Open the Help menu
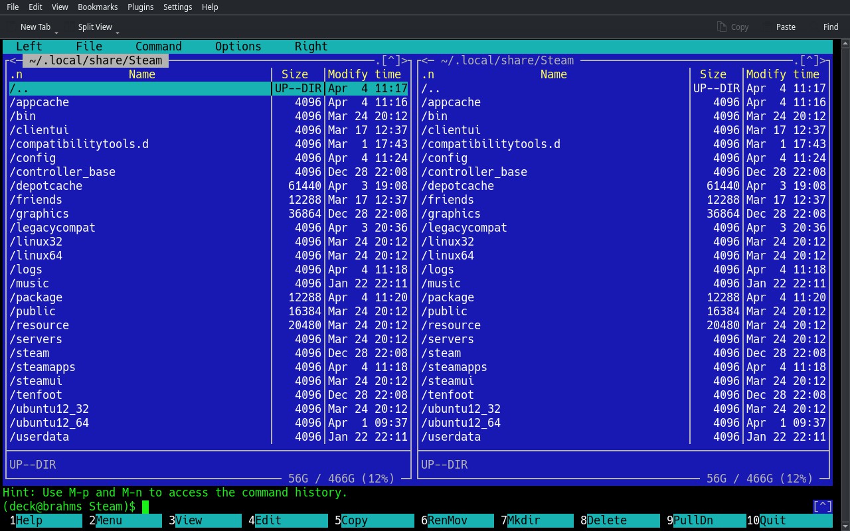The width and height of the screenshot is (850, 531). (x=210, y=7)
